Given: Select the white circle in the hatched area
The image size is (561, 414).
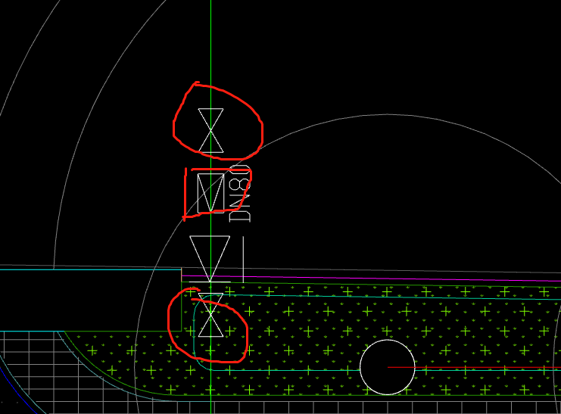Looking at the screenshot, I should click(388, 367).
